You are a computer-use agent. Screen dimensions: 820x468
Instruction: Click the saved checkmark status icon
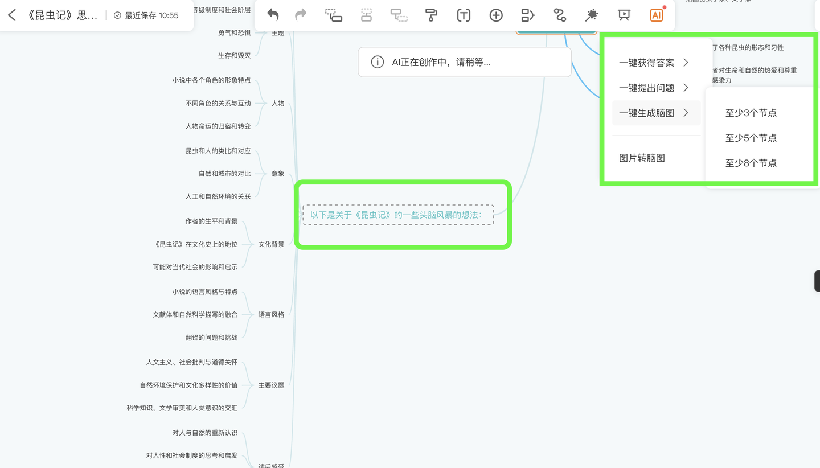(x=117, y=15)
